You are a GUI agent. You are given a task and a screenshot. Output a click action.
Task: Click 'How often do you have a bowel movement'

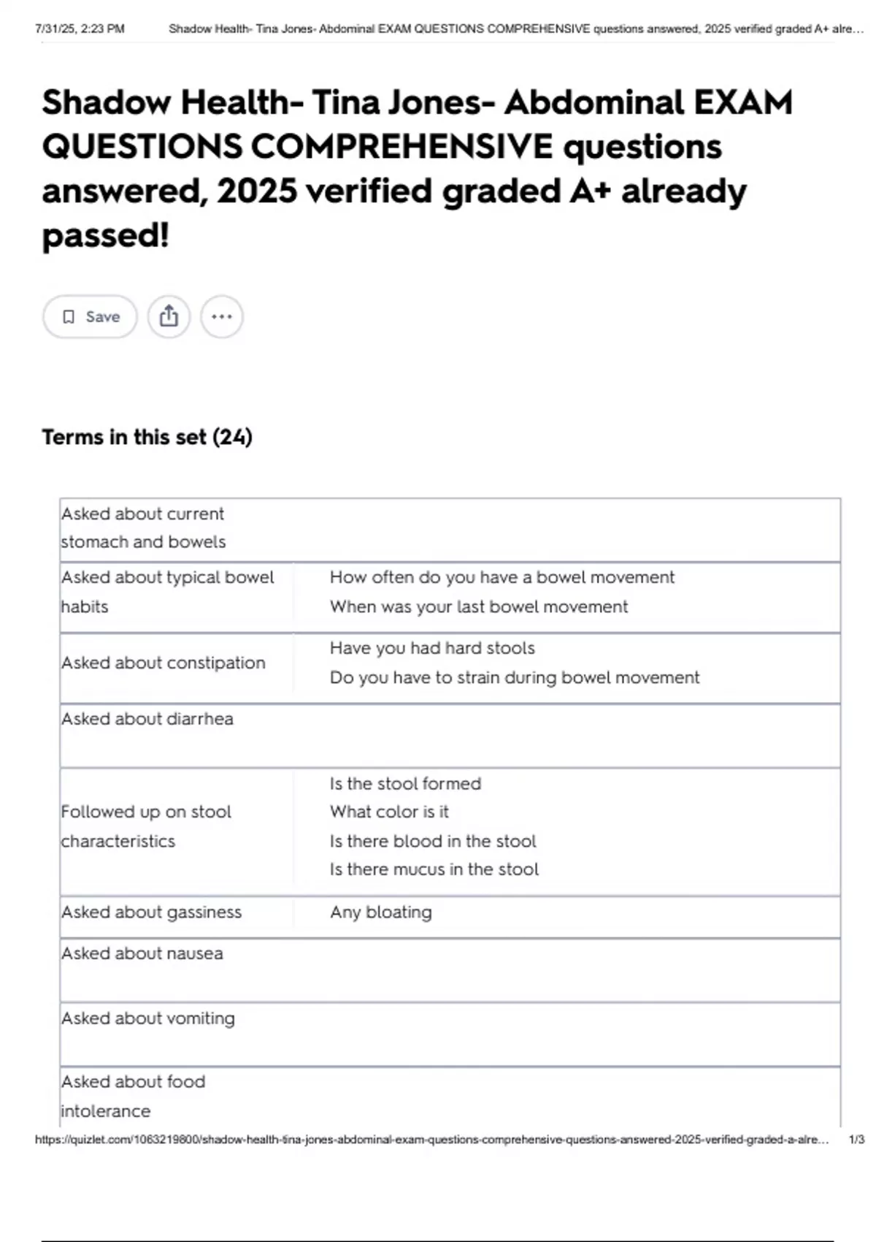point(502,577)
